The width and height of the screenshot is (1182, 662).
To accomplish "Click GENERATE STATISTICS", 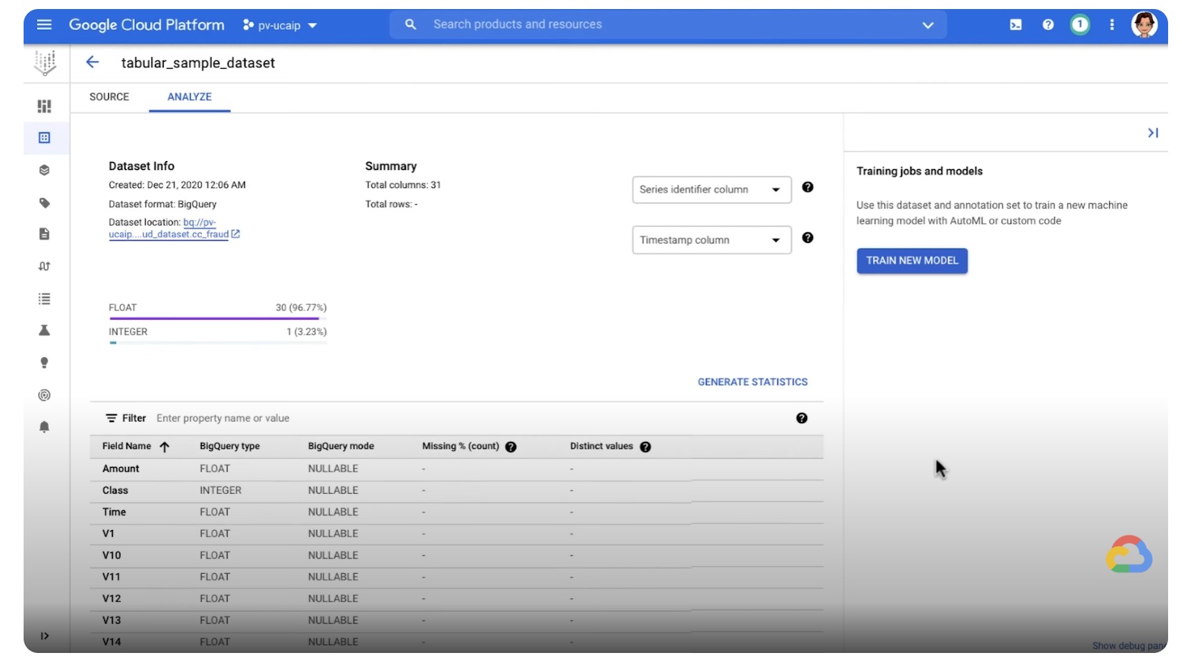I will [x=752, y=382].
